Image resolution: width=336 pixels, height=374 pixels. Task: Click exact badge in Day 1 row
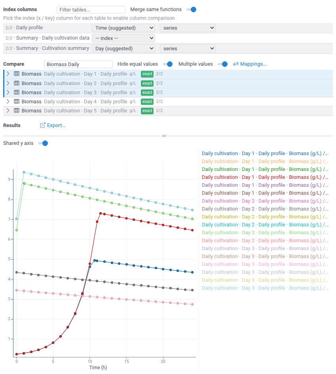[147, 74]
